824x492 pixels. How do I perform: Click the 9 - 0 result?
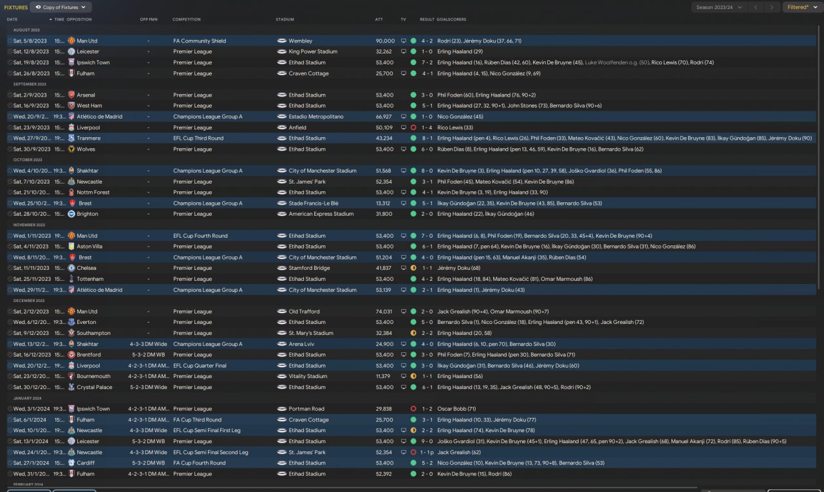point(427,441)
